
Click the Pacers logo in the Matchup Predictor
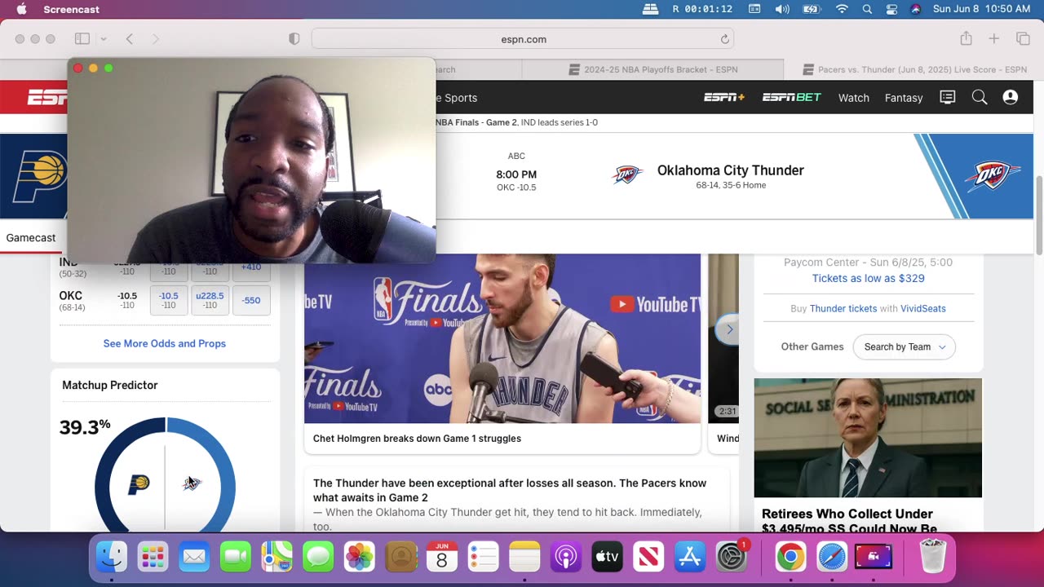(139, 484)
